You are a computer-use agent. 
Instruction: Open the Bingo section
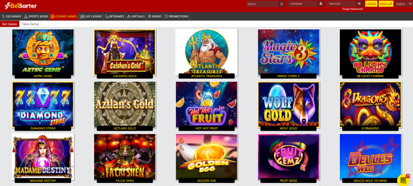coord(154,17)
